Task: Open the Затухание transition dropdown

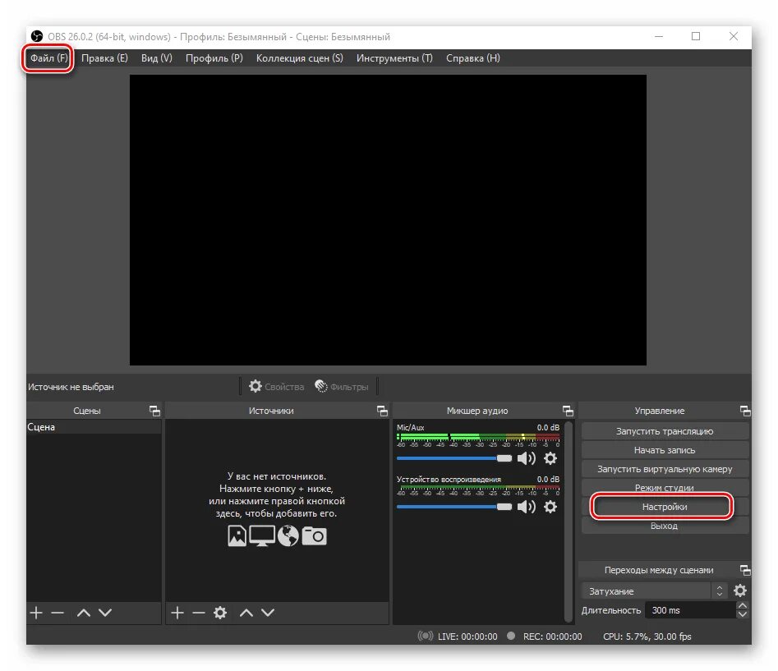Action: [x=654, y=591]
